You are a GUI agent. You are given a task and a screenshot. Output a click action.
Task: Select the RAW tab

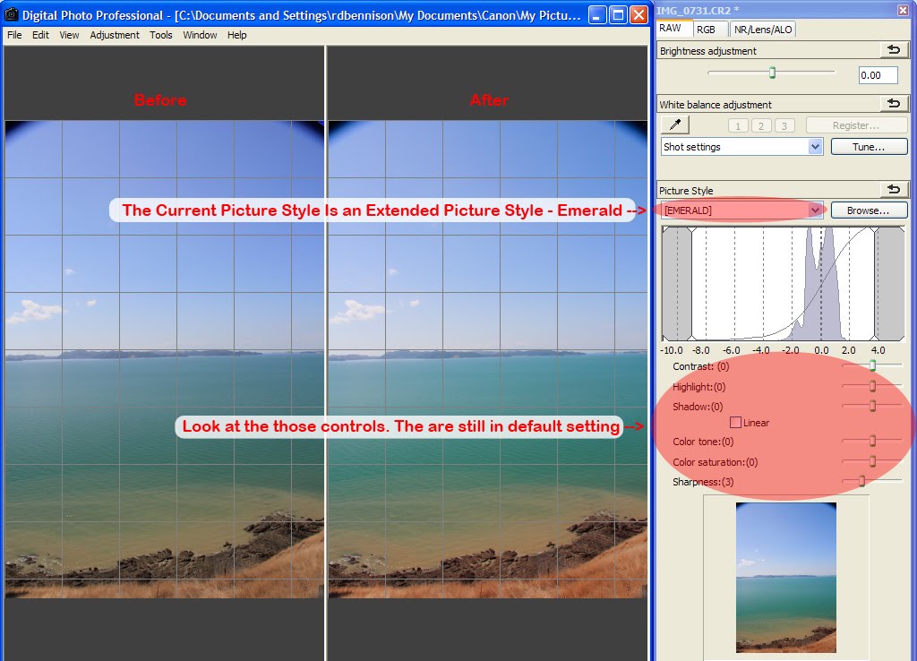670,29
